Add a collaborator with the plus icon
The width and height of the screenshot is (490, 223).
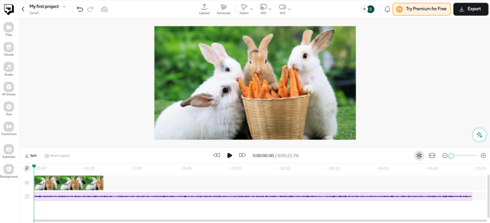[364, 9]
